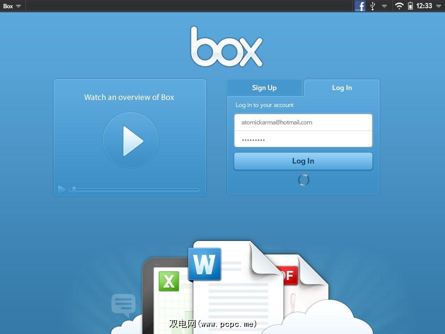
Task: Click the small play icon beside seek bar
Action: tap(62, 190)
